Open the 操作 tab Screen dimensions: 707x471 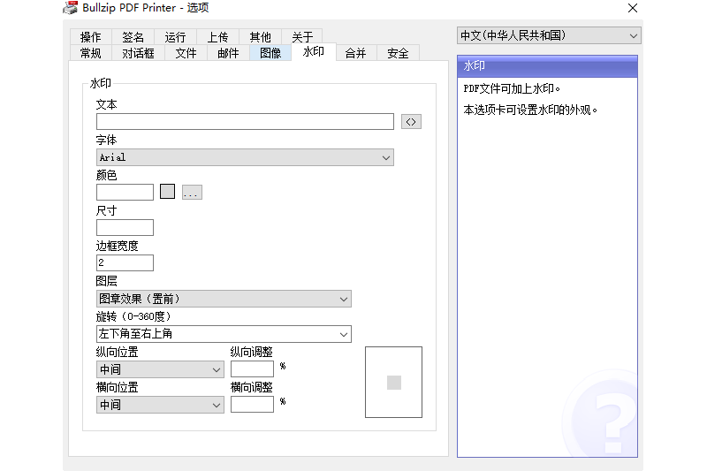click(91, 36)
